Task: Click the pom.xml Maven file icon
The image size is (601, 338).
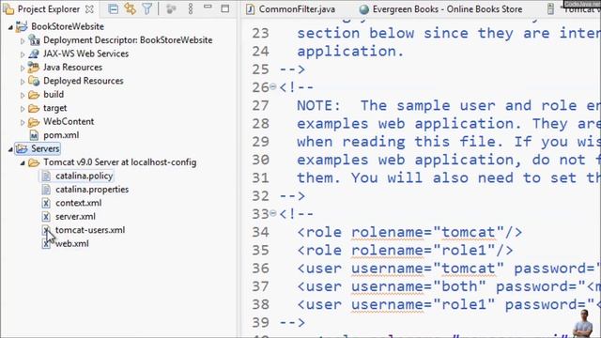Action: tap(34, 135)
